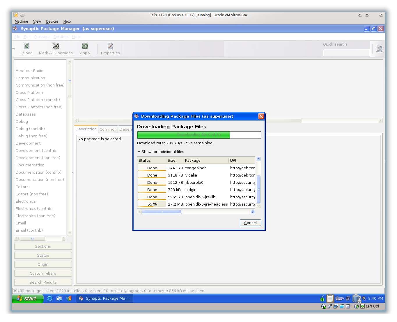Launch the Internet Explorer styled quick-launch icon
The image size is (397, 322).
tap(50, 298)
